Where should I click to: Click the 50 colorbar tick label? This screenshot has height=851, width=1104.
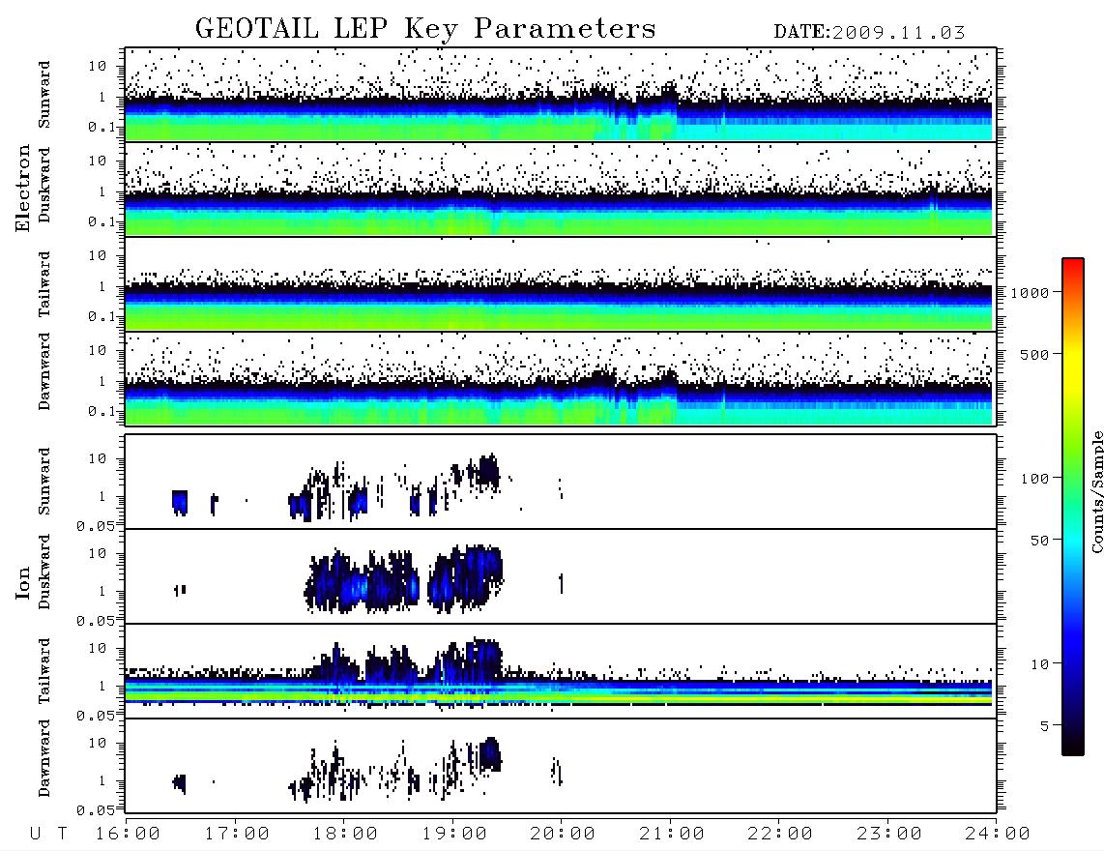1039,541
